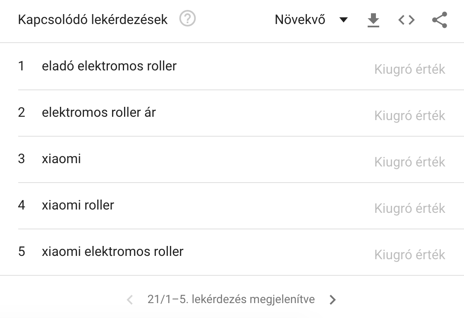Click the '21/1–5. lekérdezés megjelenítve' pagination text
Image resolution: width=464 pixels, height=318 pixels.
tap(231, 299)
